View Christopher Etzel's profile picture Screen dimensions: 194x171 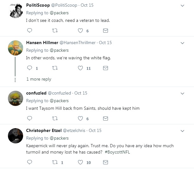[15, 136]
